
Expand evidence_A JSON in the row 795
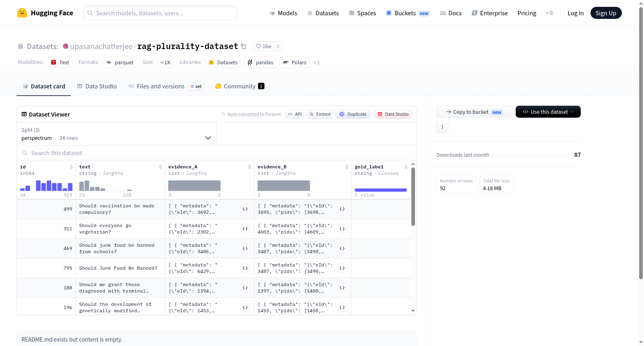tap(245, 268)
